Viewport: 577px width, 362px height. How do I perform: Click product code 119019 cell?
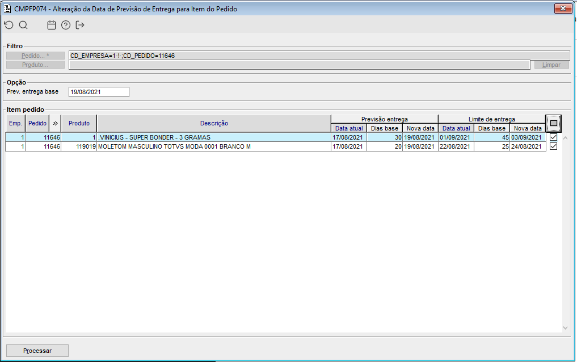click(x=79, y=146)
